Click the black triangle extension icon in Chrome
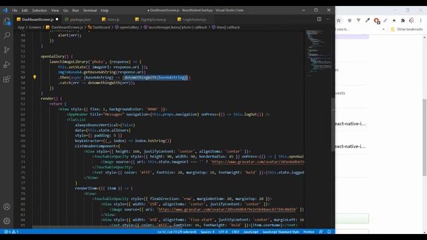 [394, 21]
